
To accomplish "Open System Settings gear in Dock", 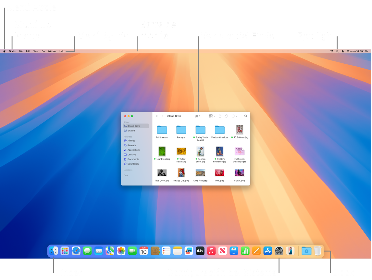I will tap(279, 251).
